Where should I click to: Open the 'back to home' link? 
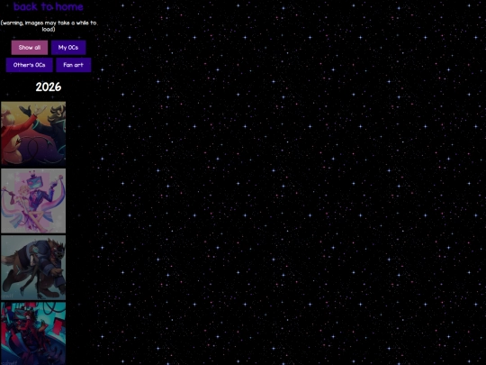coord(49,6)
